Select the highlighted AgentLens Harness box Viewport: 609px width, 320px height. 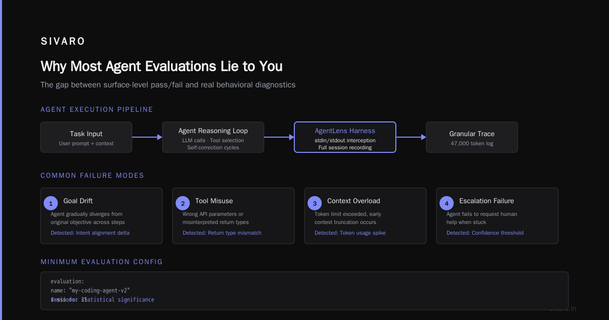(x=345, y=137)
